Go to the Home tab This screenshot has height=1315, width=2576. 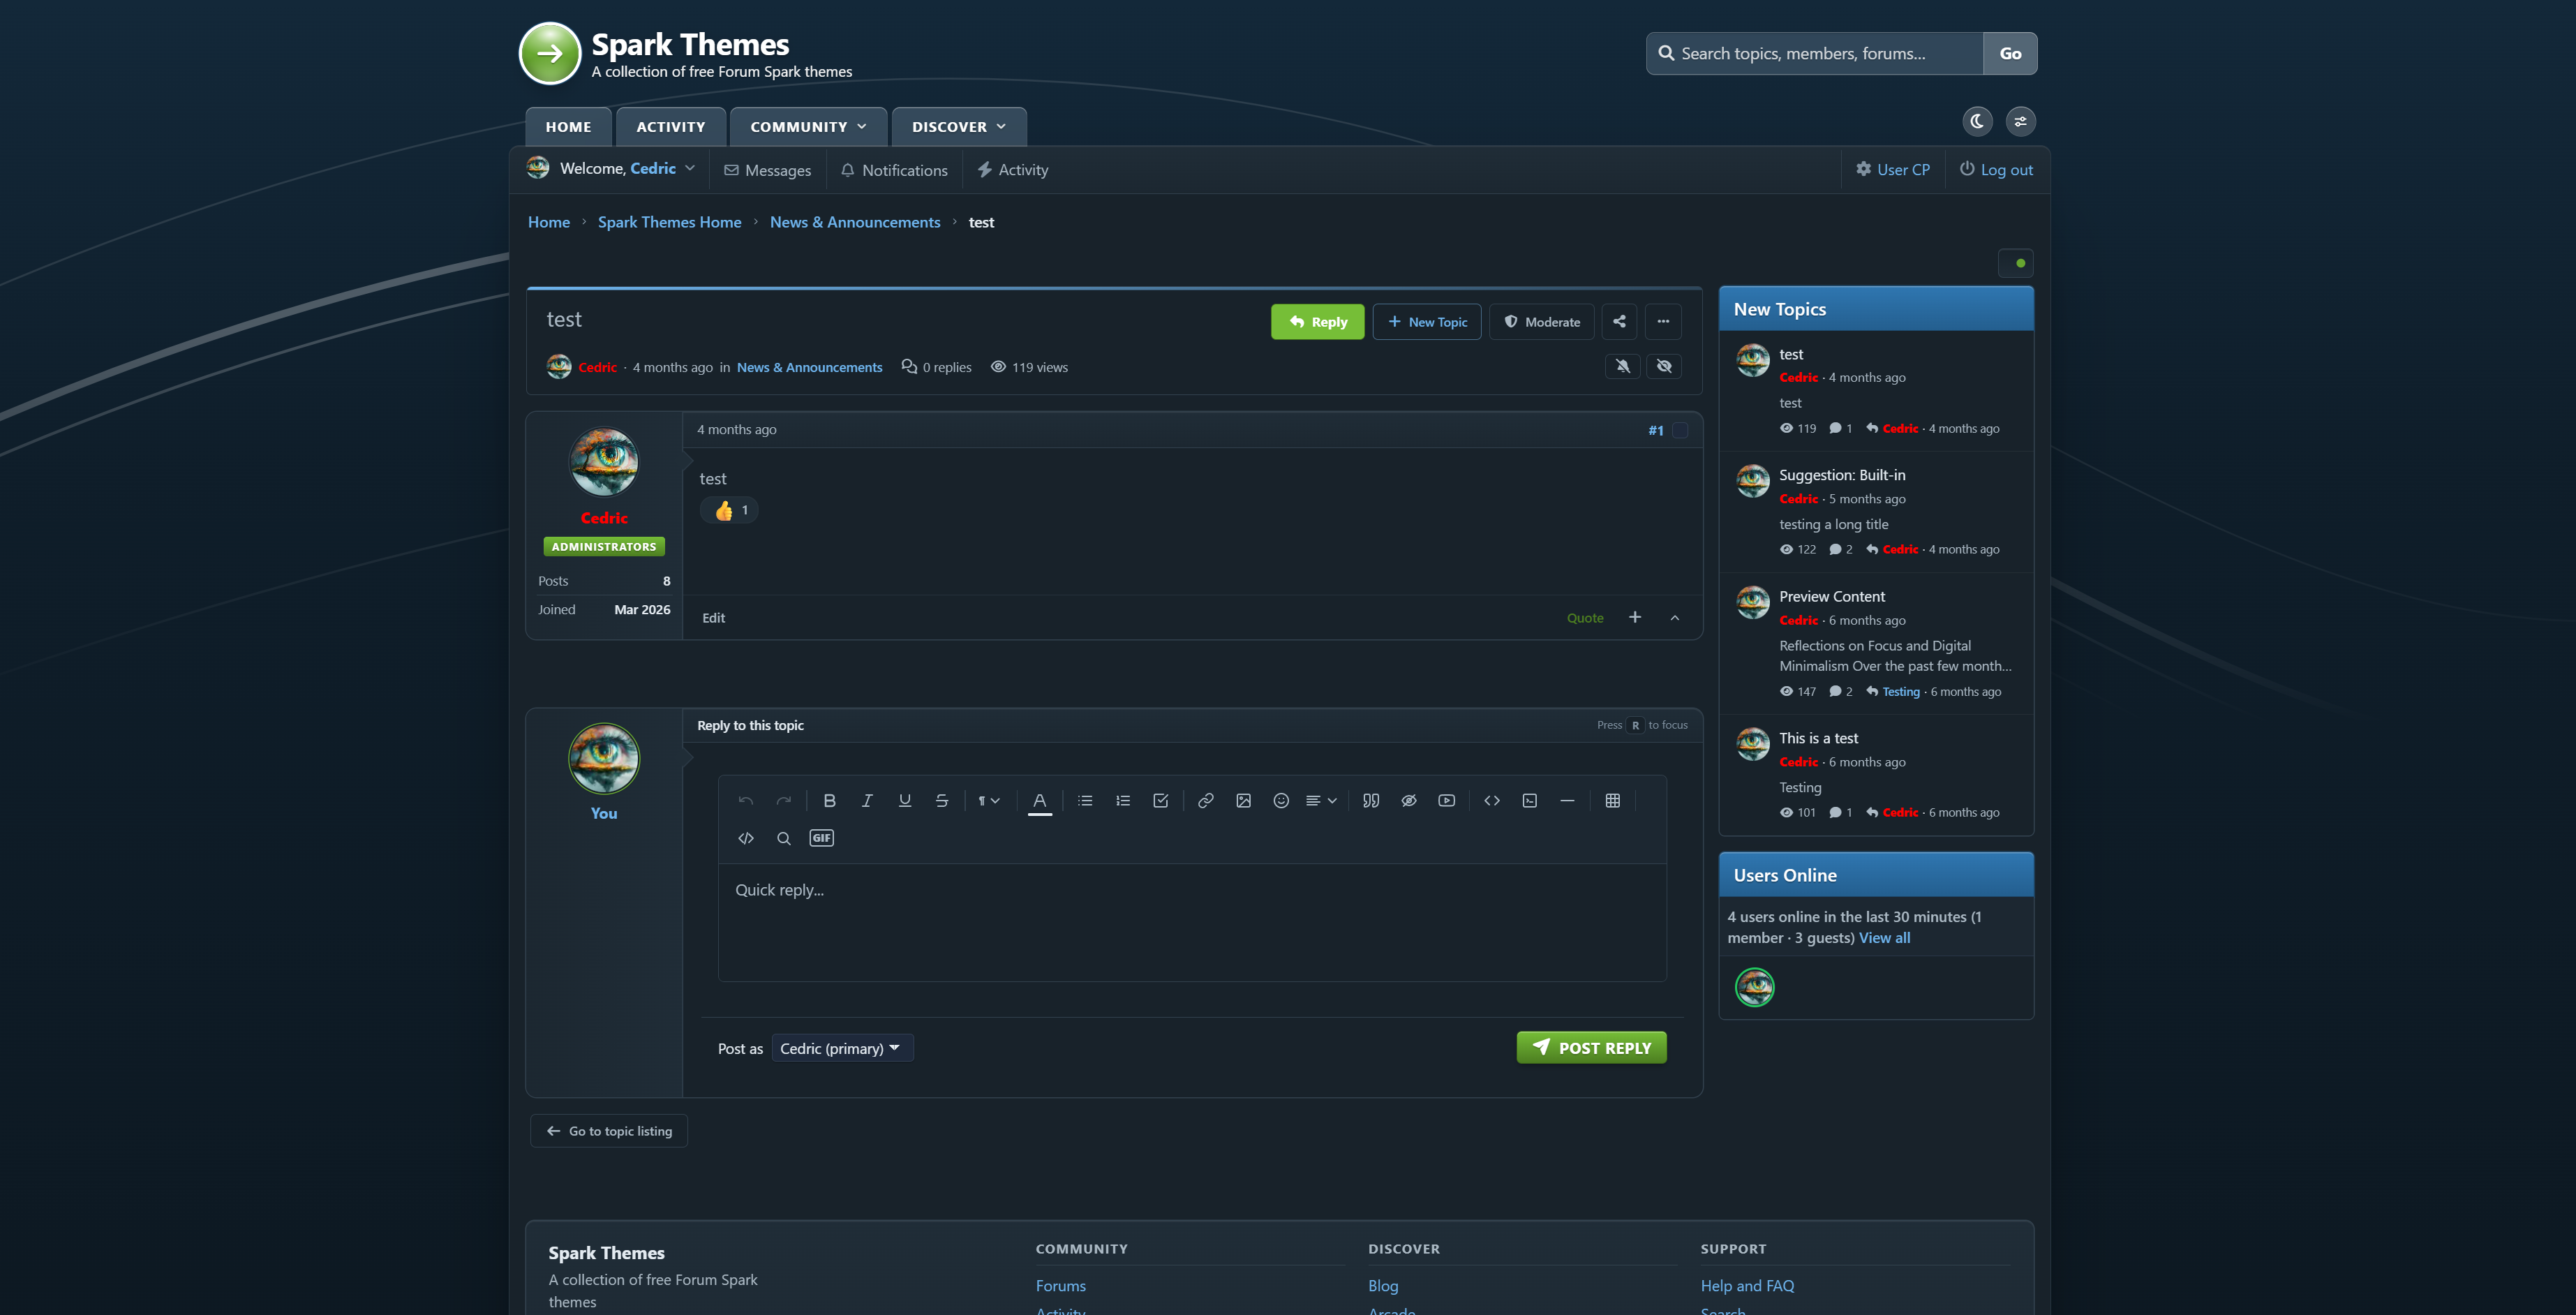tap(568, 127)
